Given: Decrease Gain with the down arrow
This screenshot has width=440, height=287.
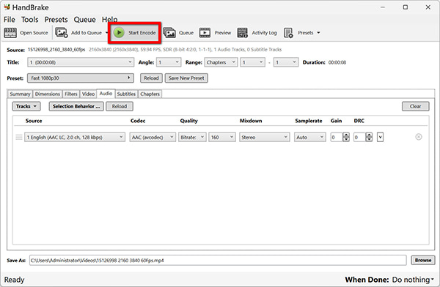Looking at the screenshot, I should pos(346,139).
